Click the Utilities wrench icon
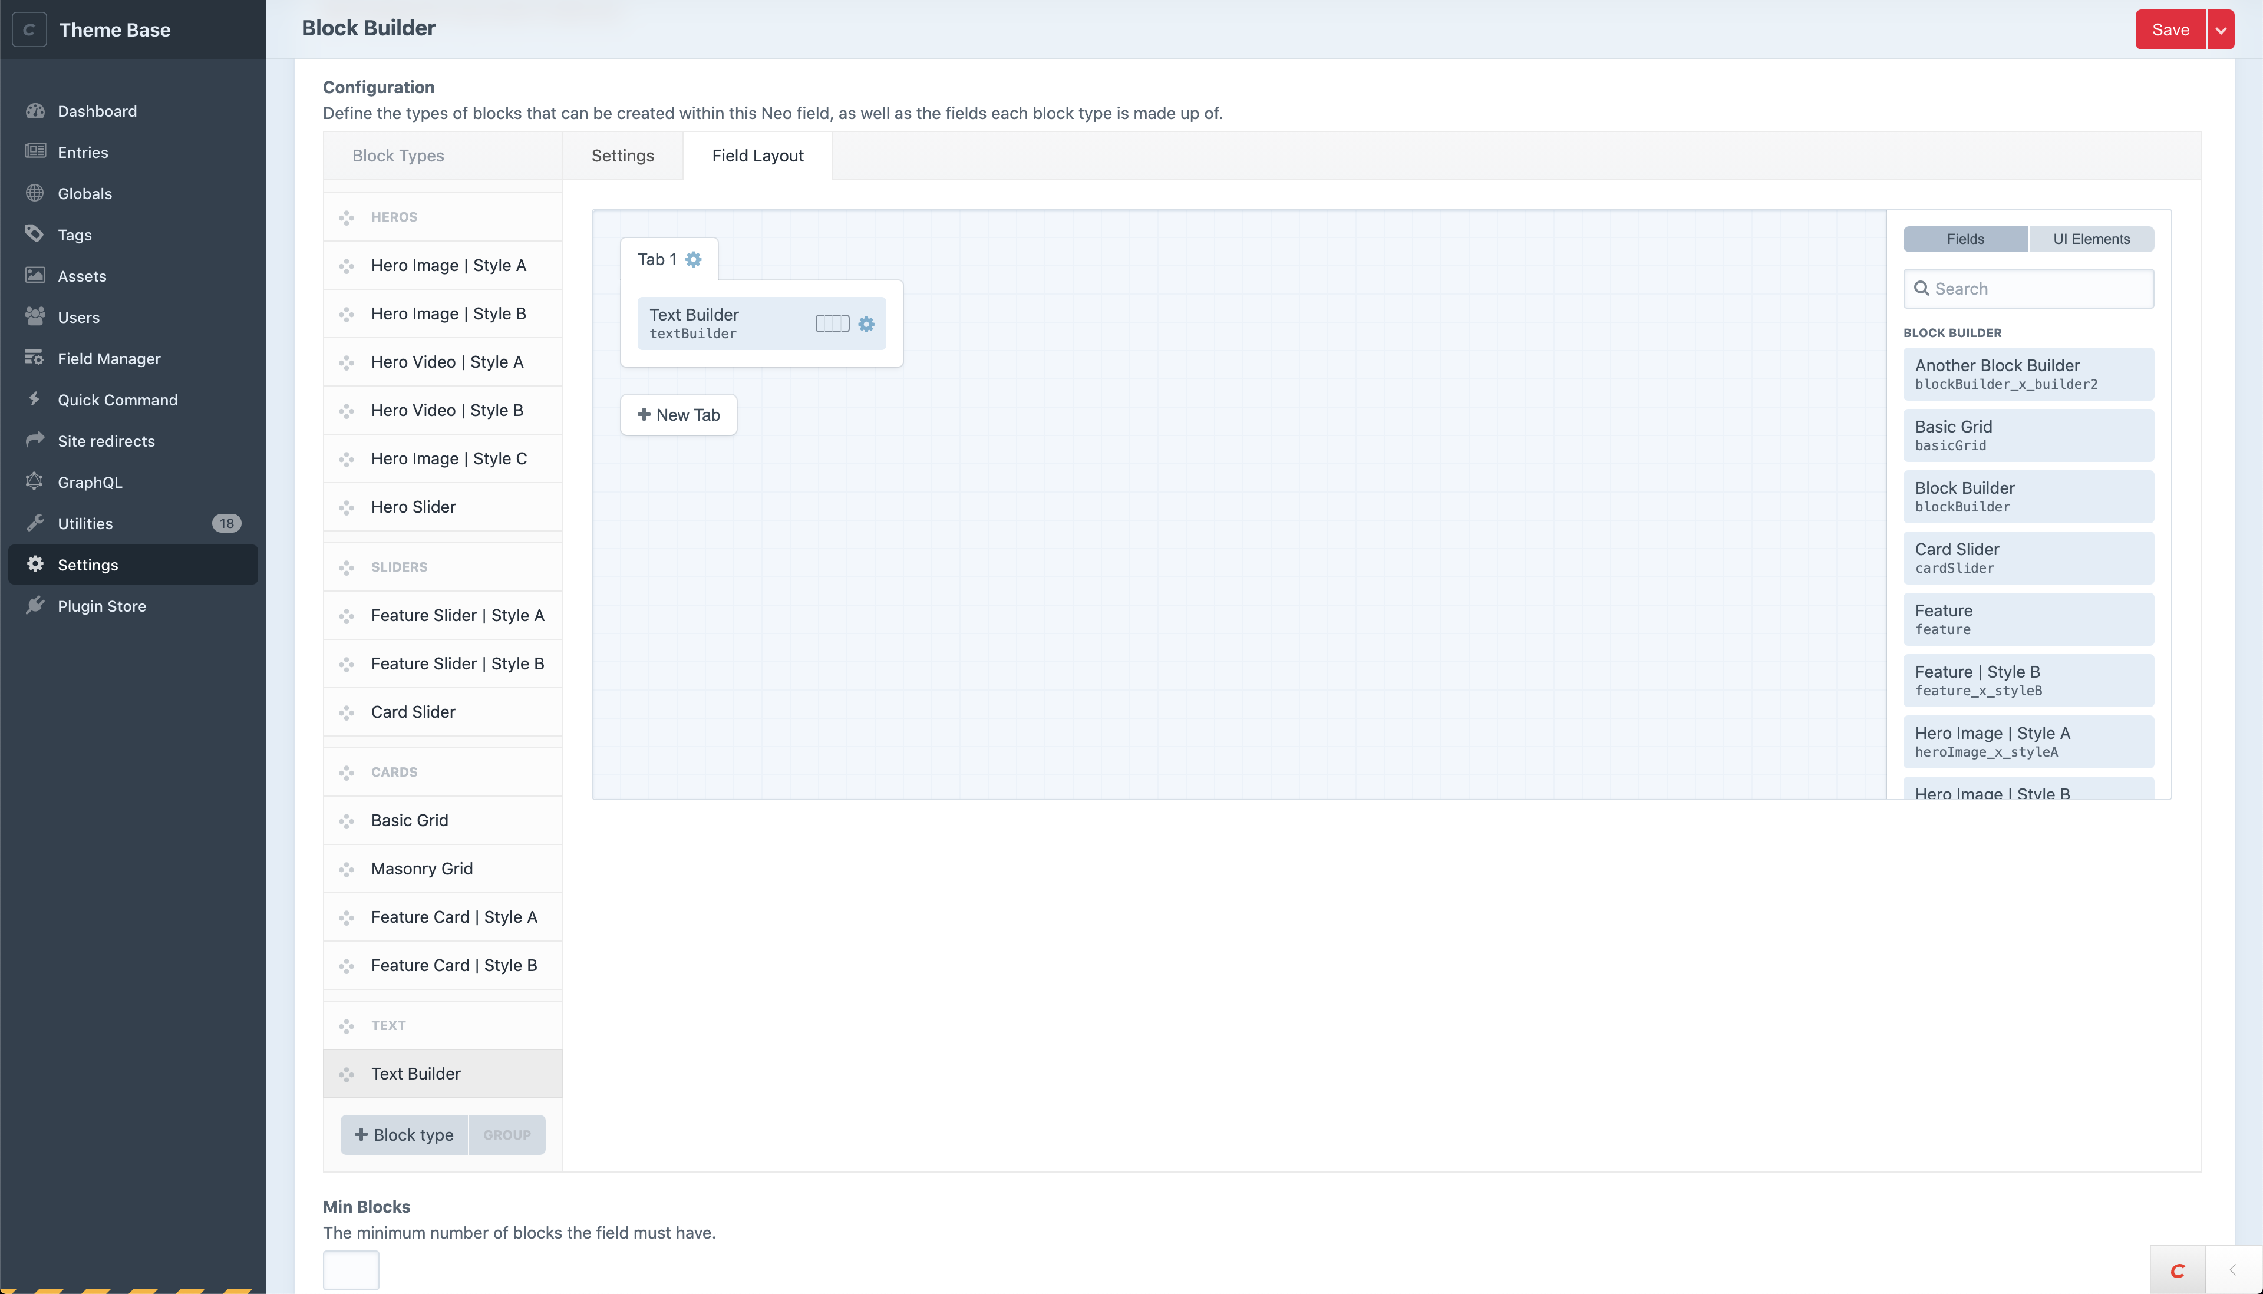The height and width of the screenshot is (1294, 2263). tap(34, 523)
